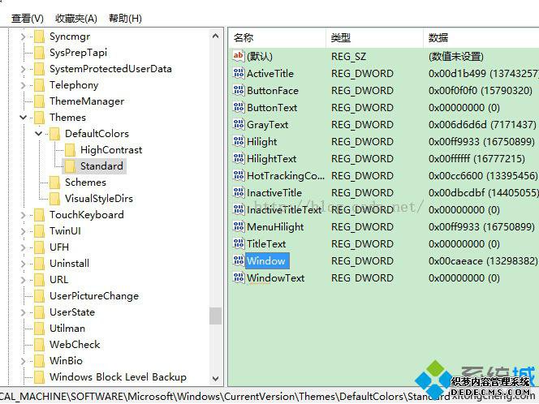Select the Windows Block Level Backup key
Screen dimensions: 539x404
(118, 377)
